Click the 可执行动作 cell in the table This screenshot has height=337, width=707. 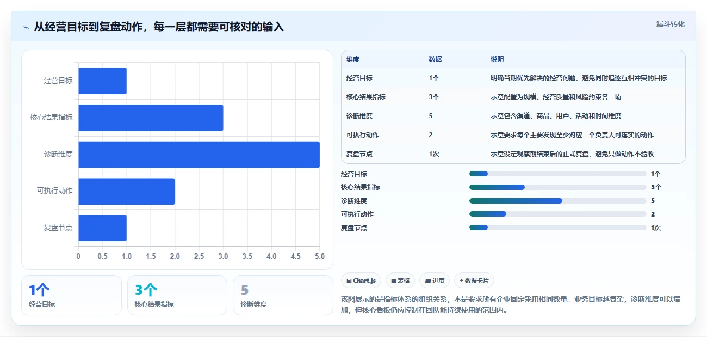[x=363, y=135]
